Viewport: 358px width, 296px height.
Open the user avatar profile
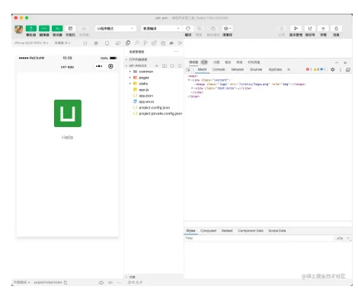click(18, 30)
